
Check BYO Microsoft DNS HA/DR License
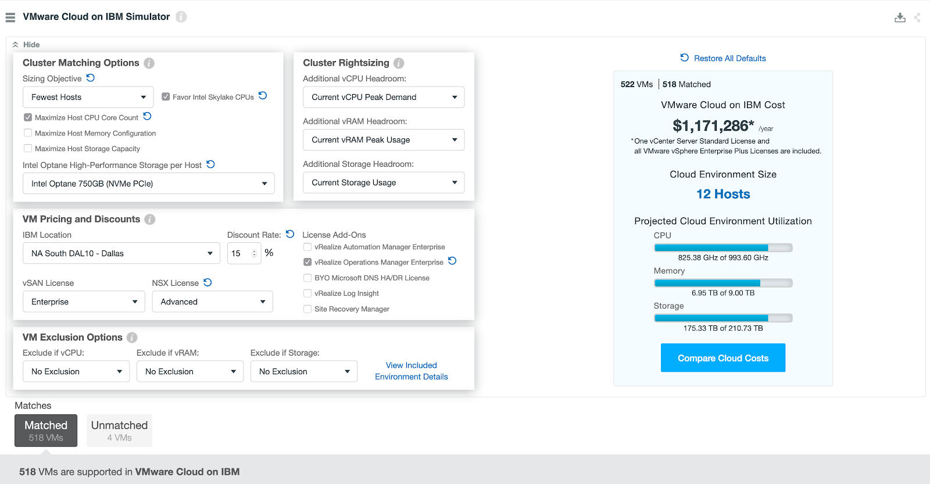[x=307, y=278]
